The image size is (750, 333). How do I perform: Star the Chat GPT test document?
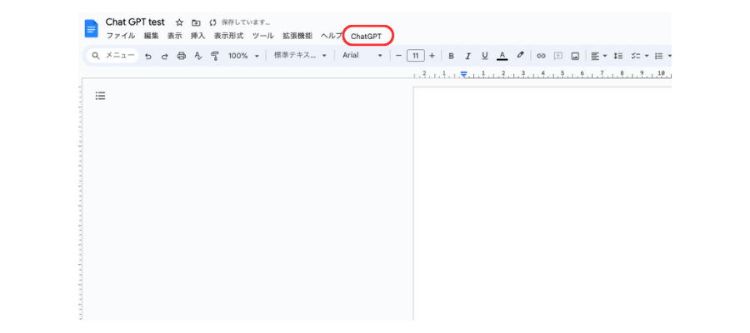coord(179,22)
